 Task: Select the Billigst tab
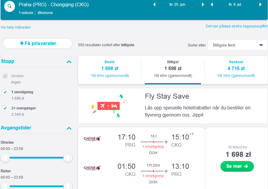[x=173, y=69]
